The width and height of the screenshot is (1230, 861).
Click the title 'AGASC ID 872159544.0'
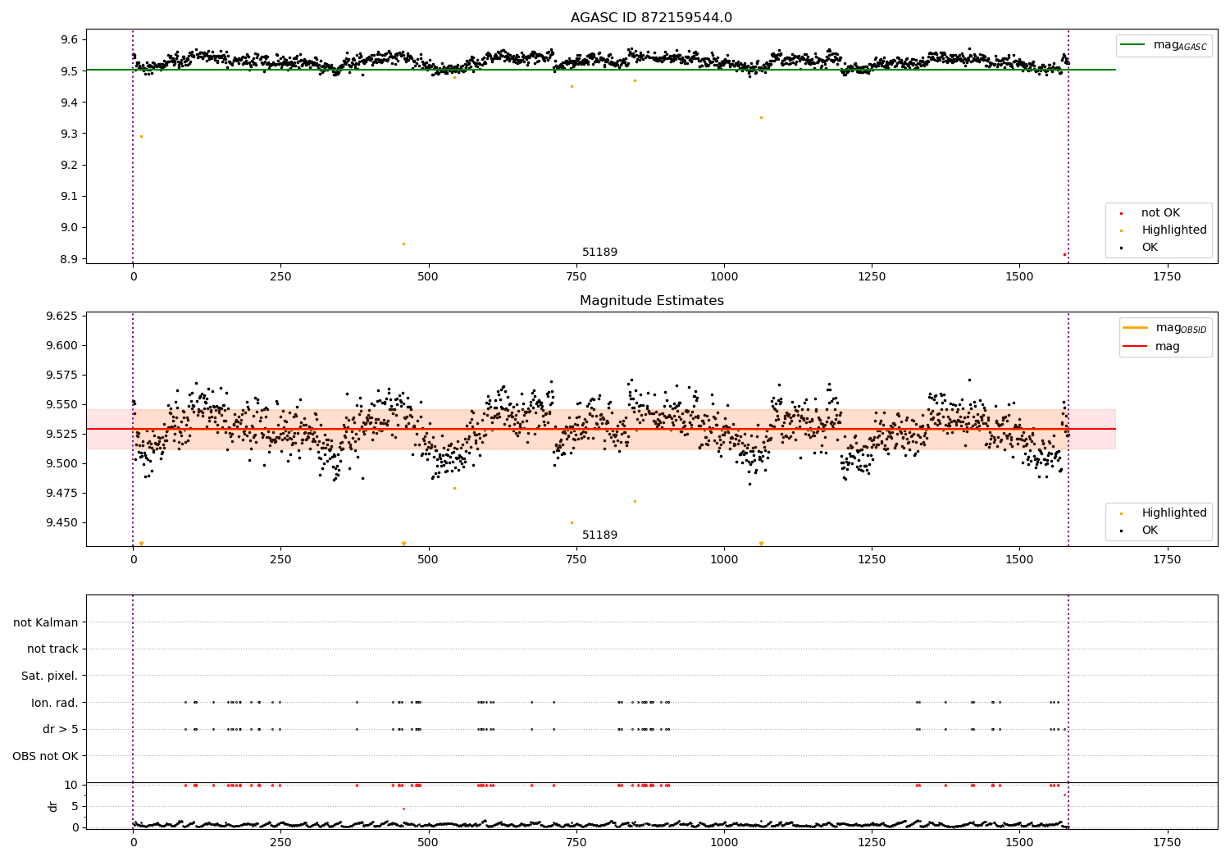click(651, 18)
